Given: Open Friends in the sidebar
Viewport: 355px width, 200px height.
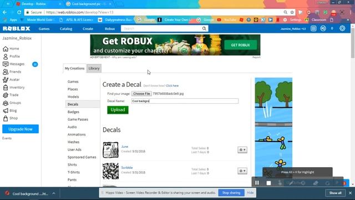Looking at the screenshot, I should 12,72.
